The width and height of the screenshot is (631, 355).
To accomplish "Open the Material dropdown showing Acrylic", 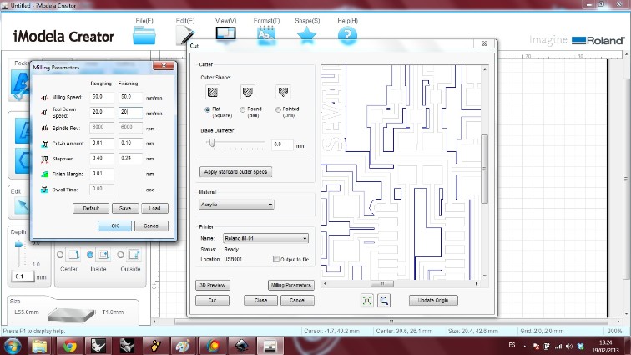I will [x=237, y=205].
